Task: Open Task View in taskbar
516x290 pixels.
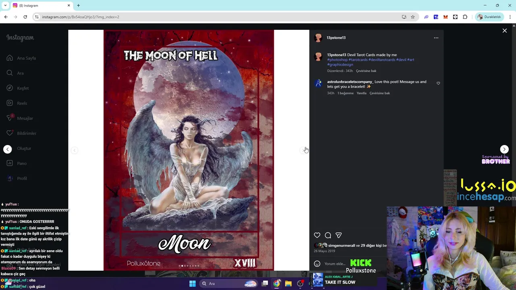Action: [x=265, y=284]
